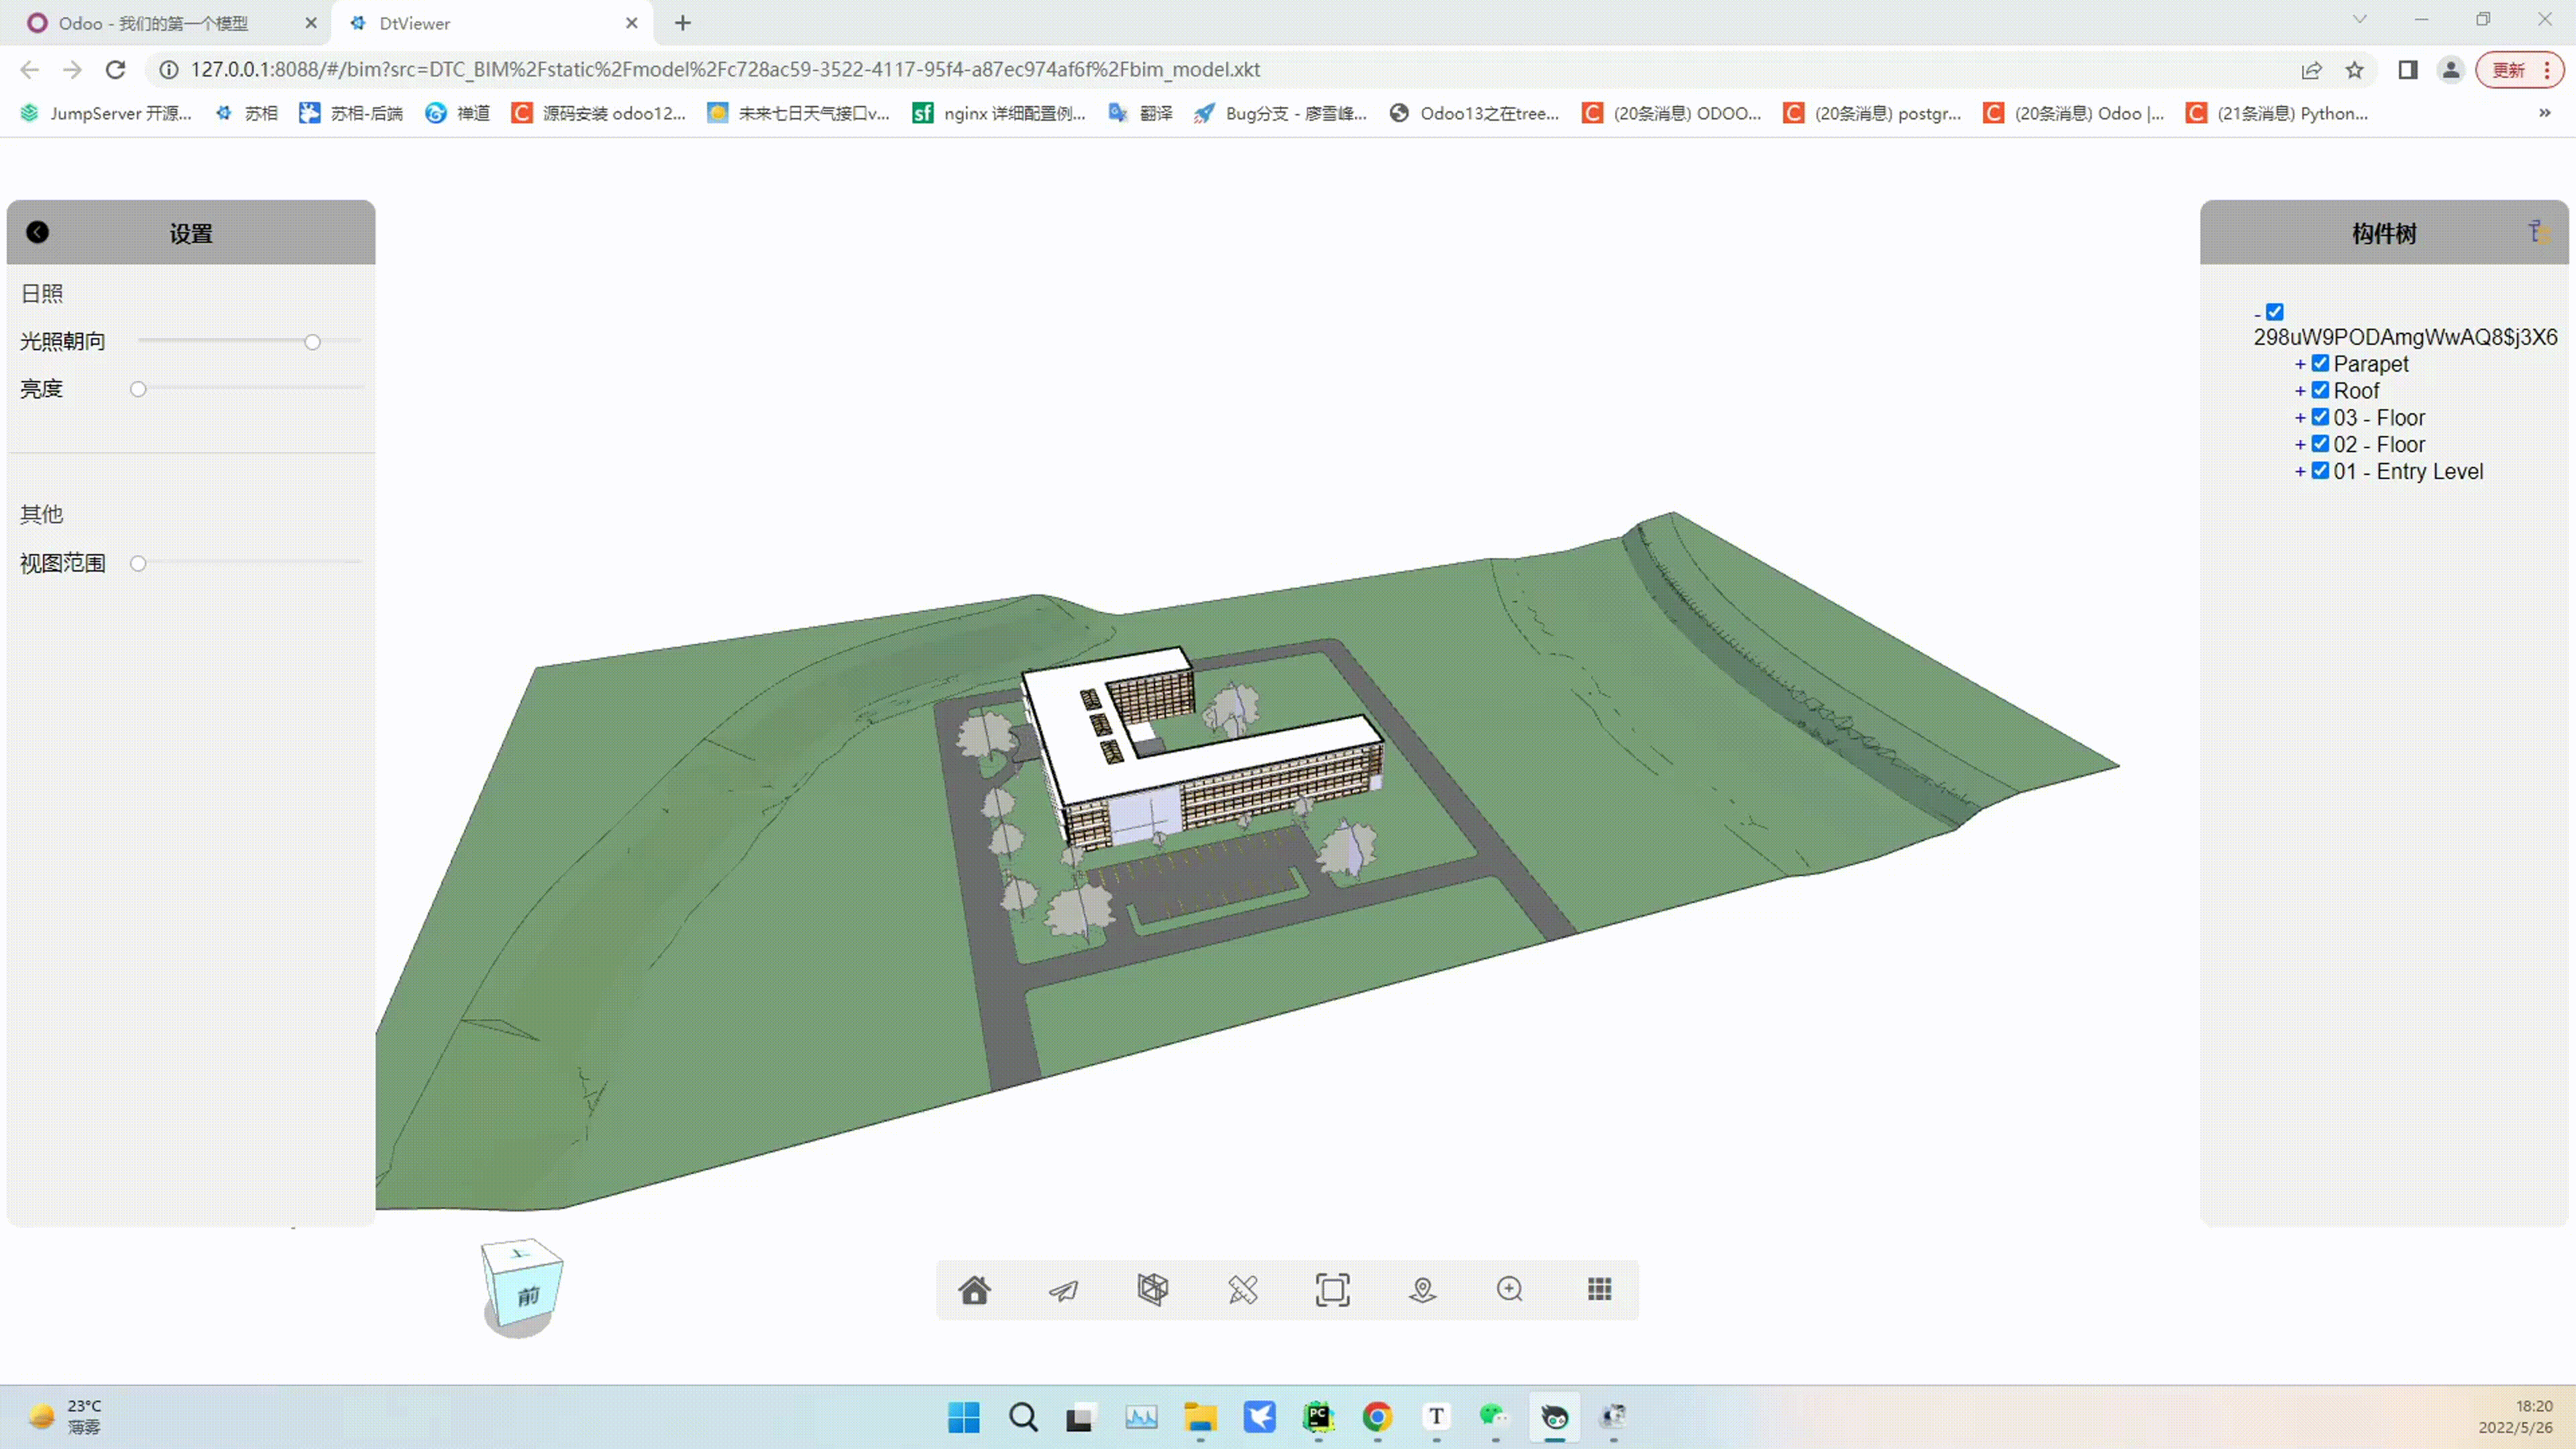Select the 3D cube section tool
This screenshot has height=1449, width=2576.
pyautogui.click(x=1152, y=1289)
